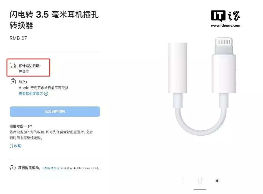Screen dimensions: 263x194
Task: Click the bookmark 收藏 icon
Action: [11, 146]
